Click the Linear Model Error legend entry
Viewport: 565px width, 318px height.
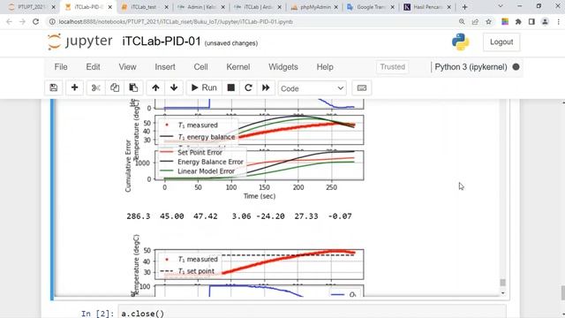(198, 171)
